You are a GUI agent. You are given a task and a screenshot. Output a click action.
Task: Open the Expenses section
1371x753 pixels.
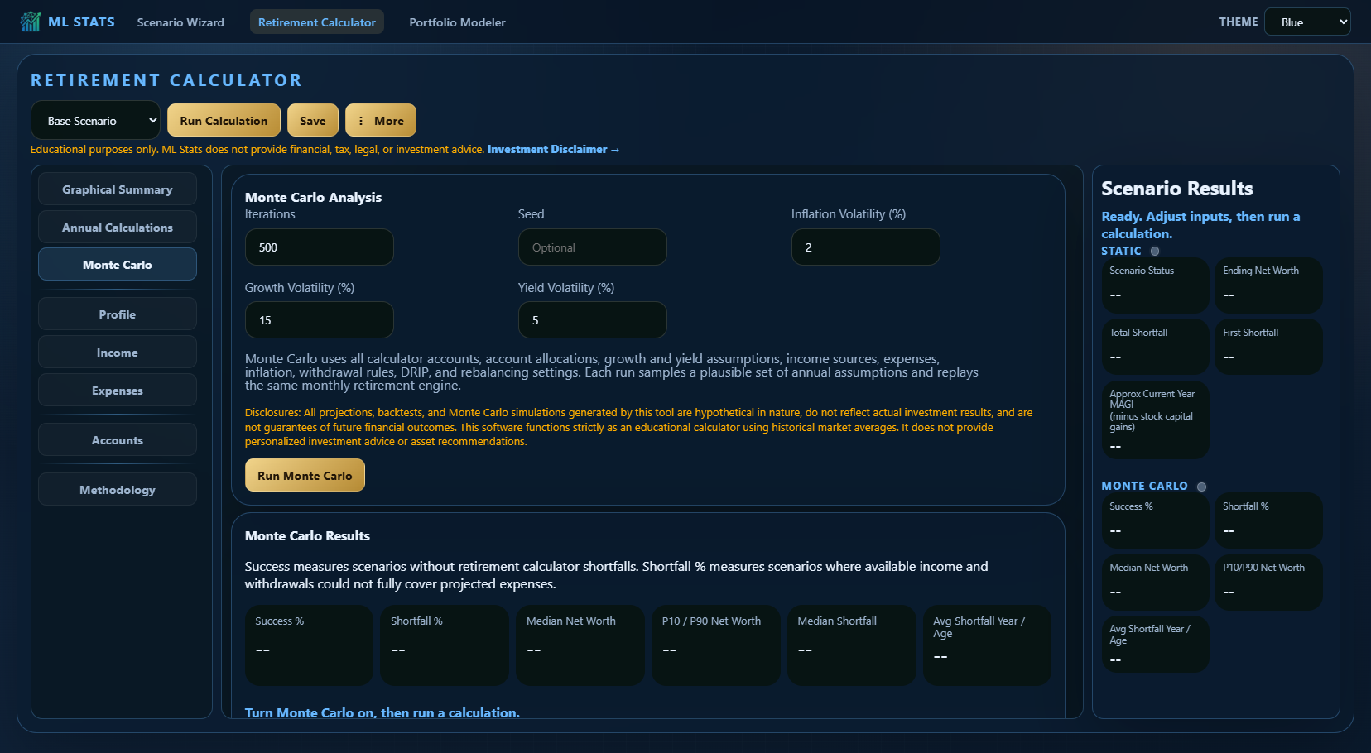pos(118,391)
